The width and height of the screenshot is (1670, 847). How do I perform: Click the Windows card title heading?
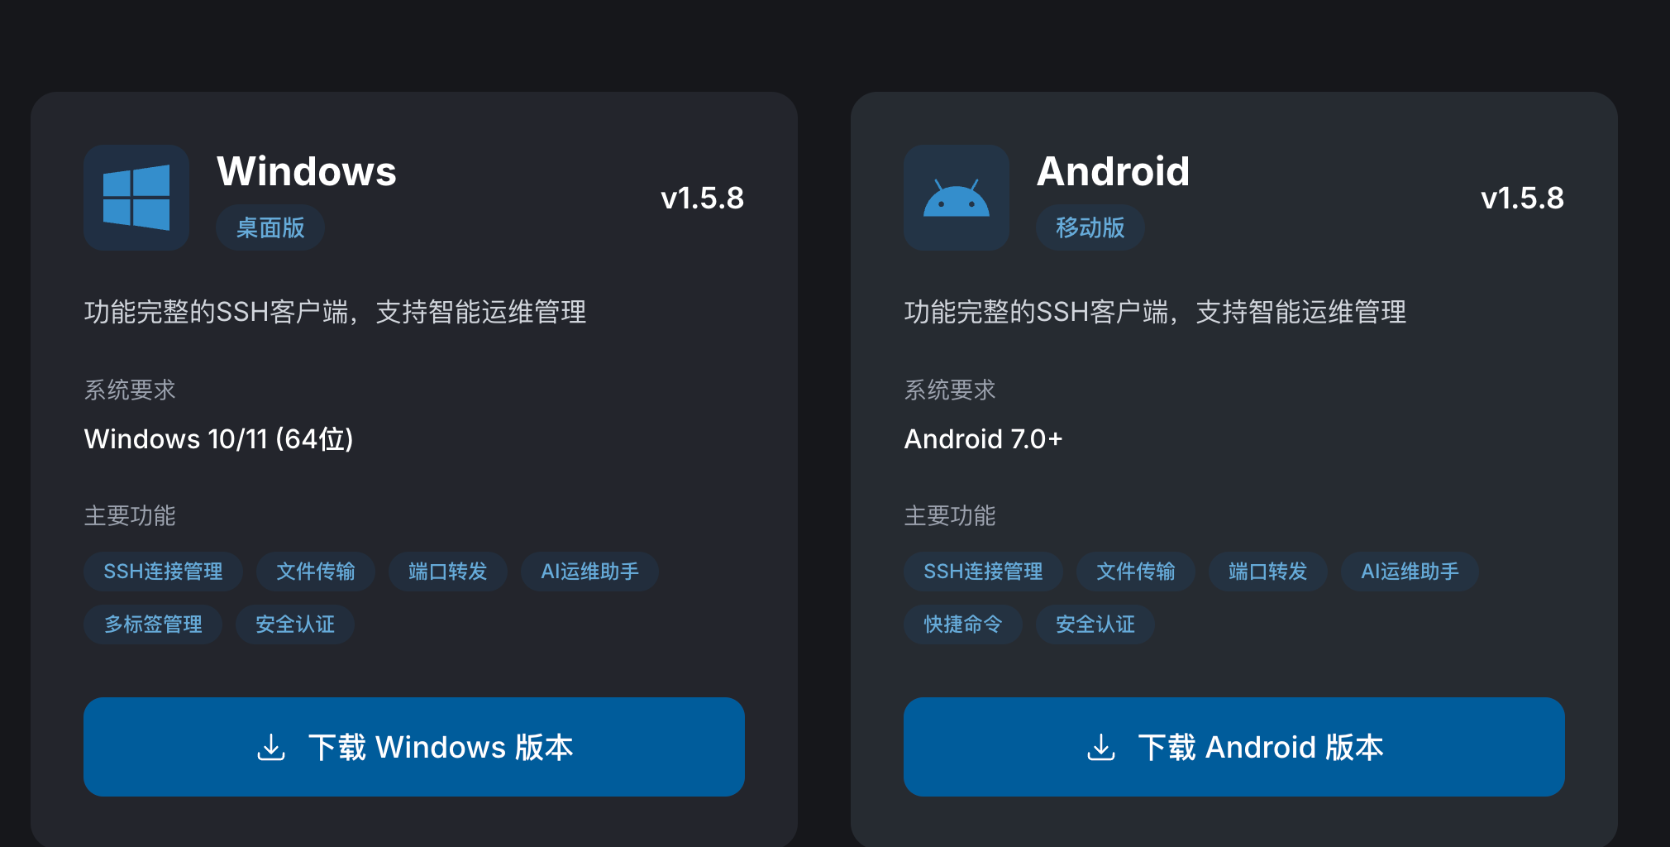coord(307,171)
